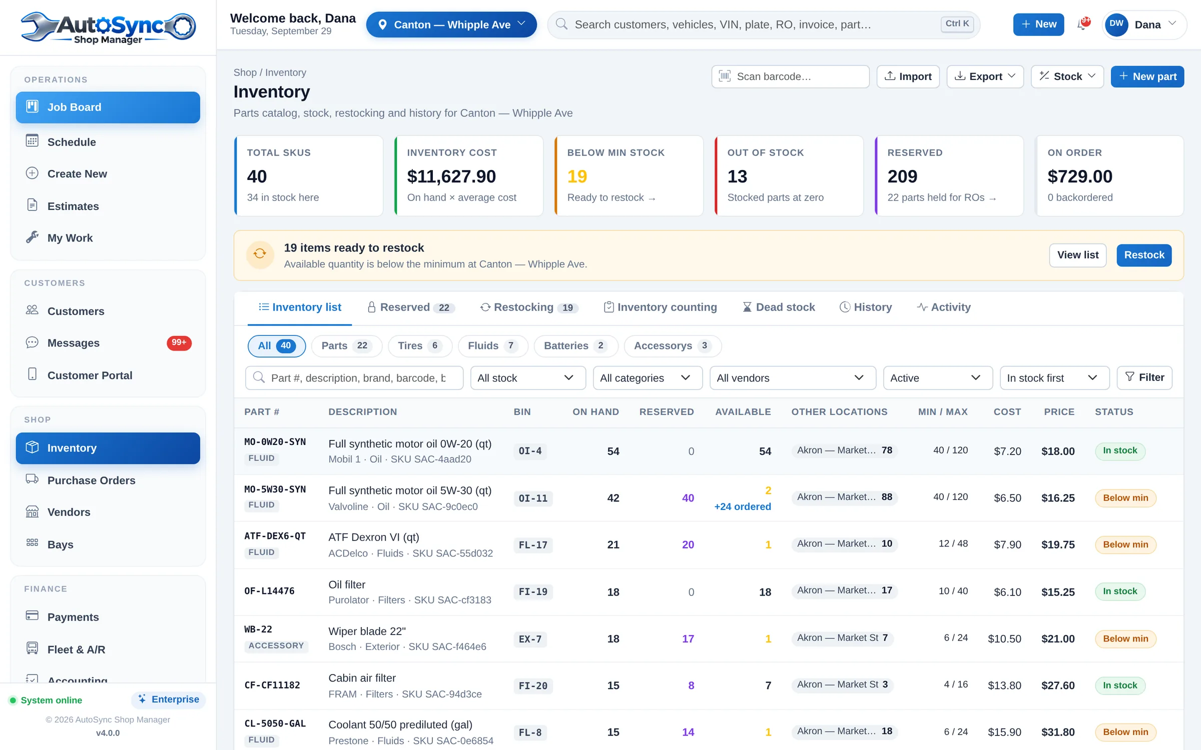Open Estimates document icon
Image resolution: width=1201 pixels, height=750 pixels.
point(32,205)
